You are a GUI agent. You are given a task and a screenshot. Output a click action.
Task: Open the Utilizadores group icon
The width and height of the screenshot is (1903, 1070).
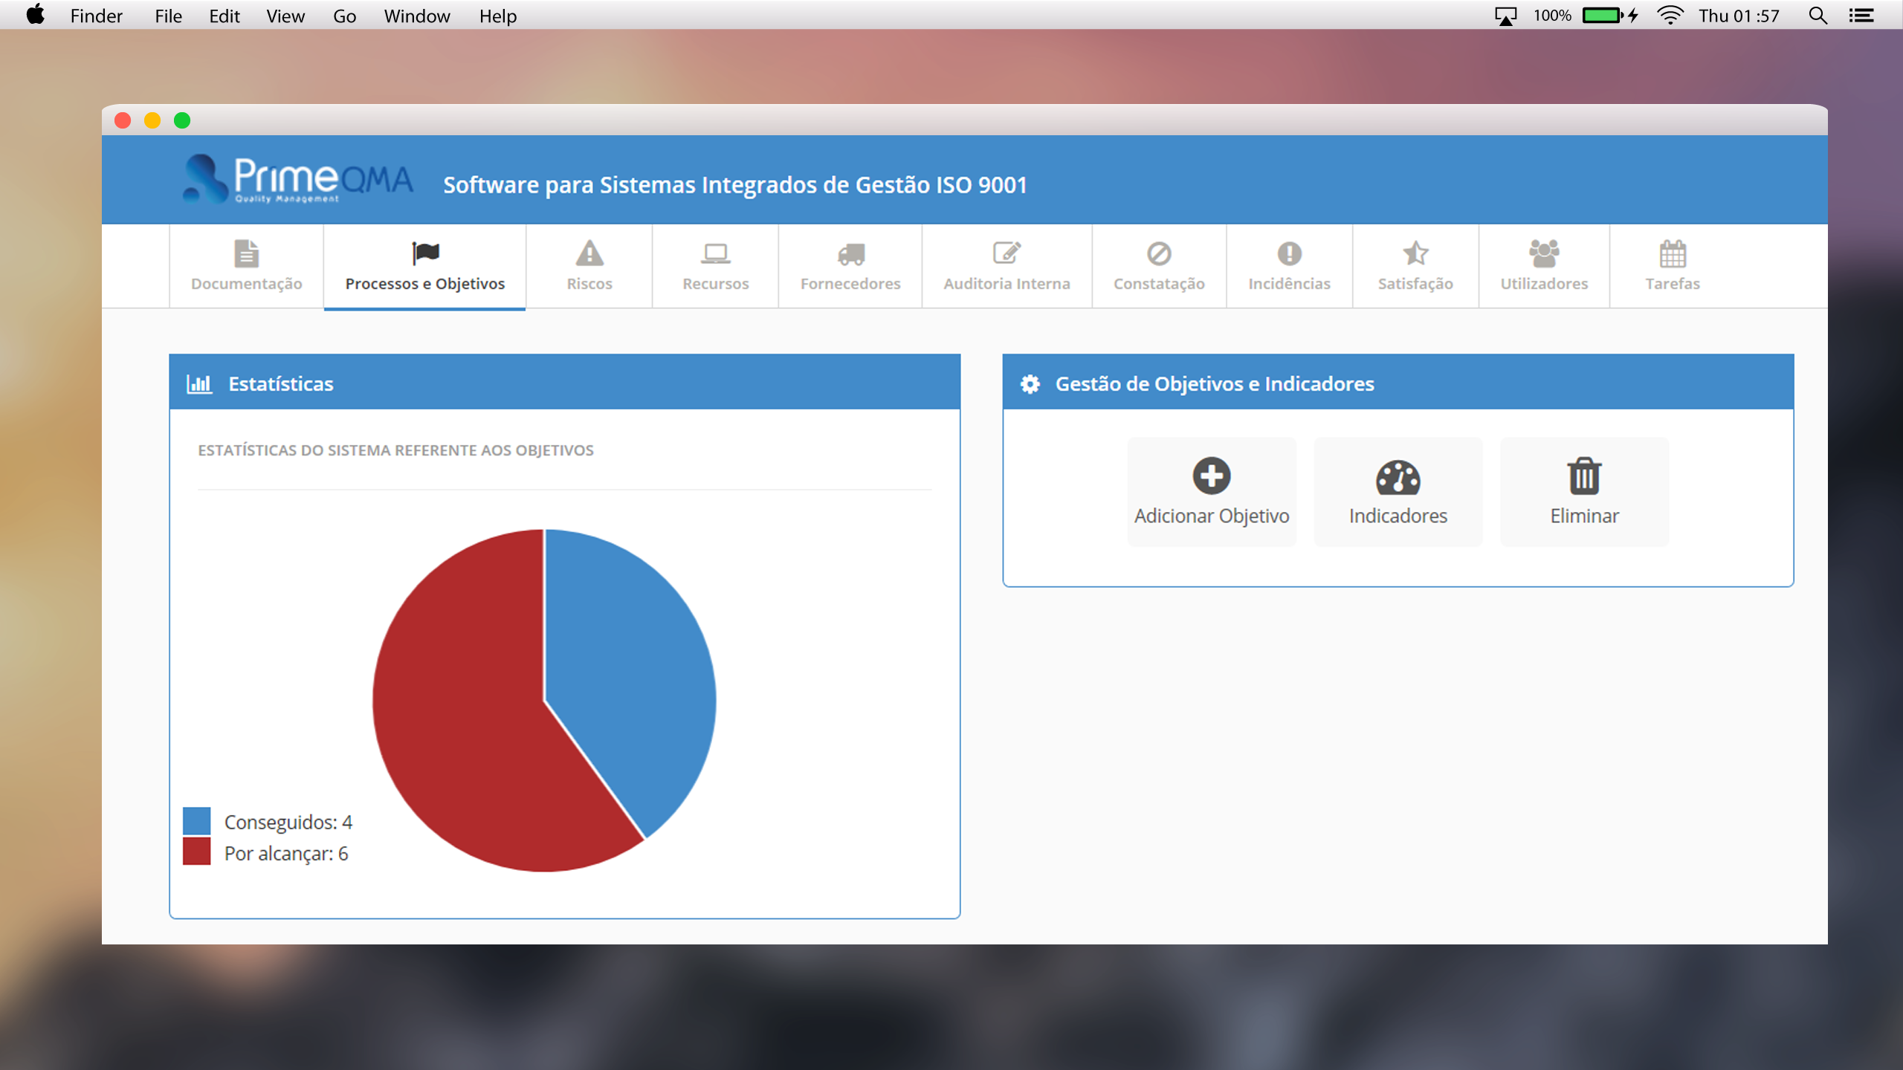pyautogui.click(x=1544, y=254)
